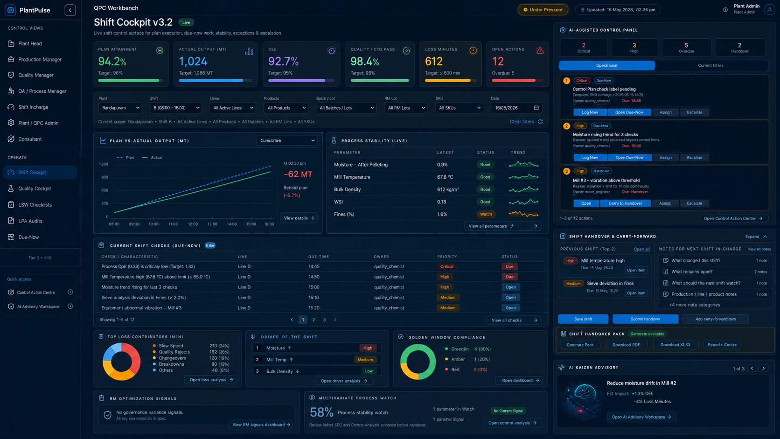Check 'What should the next shift watch?' checkbox
The height and width of the screenshot is (439, 780).
pyautogui.click(x=666, y=283)
